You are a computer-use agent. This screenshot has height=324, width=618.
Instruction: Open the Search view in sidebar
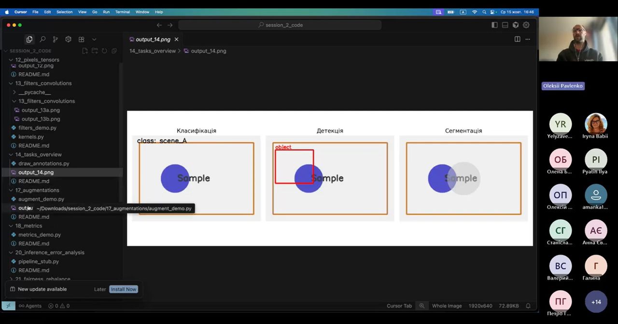pyautogui.click(x=42, y=40)
